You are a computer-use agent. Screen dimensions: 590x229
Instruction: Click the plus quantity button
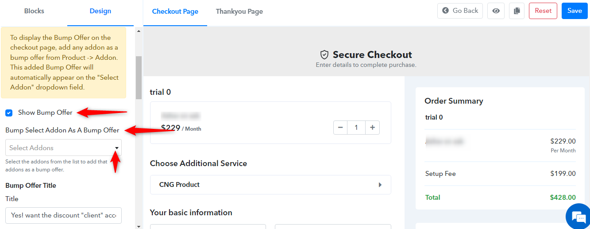click(x=372, y=128)
